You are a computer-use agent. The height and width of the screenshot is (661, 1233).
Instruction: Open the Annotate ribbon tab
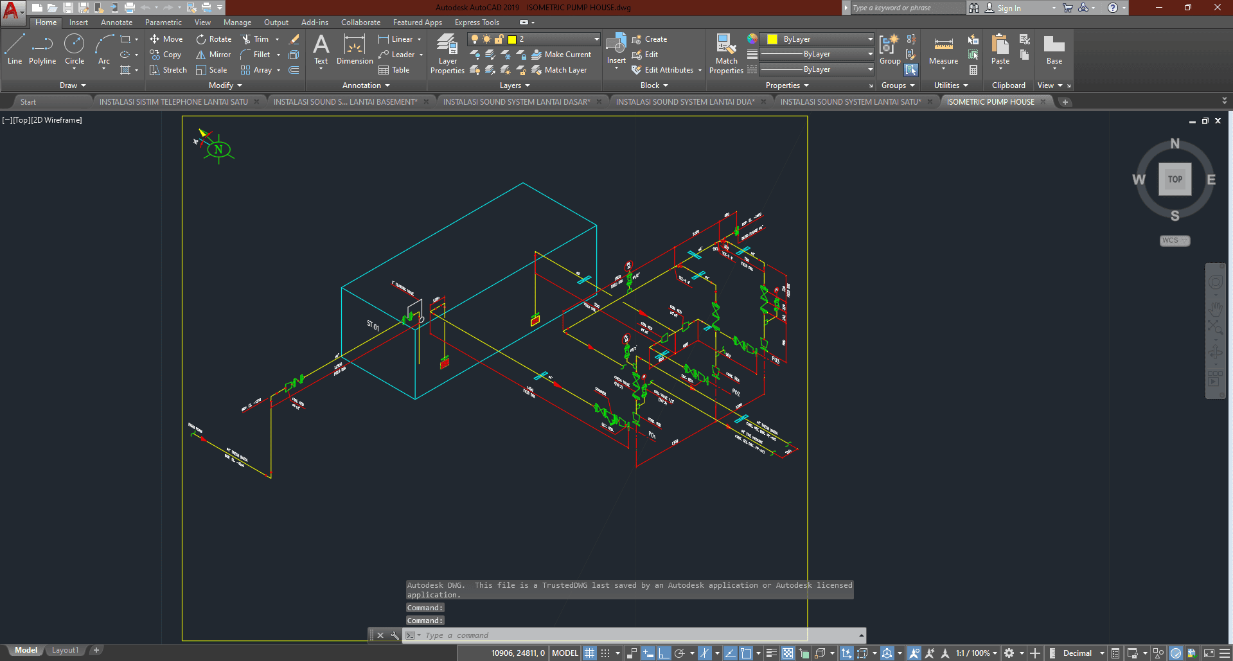(x=116, y=22)
